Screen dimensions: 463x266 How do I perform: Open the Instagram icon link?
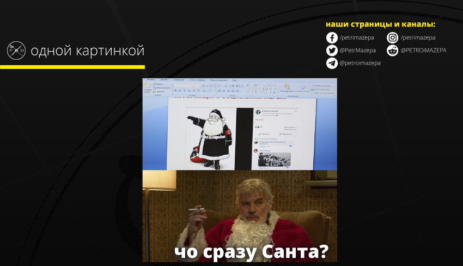pos(393,38)
